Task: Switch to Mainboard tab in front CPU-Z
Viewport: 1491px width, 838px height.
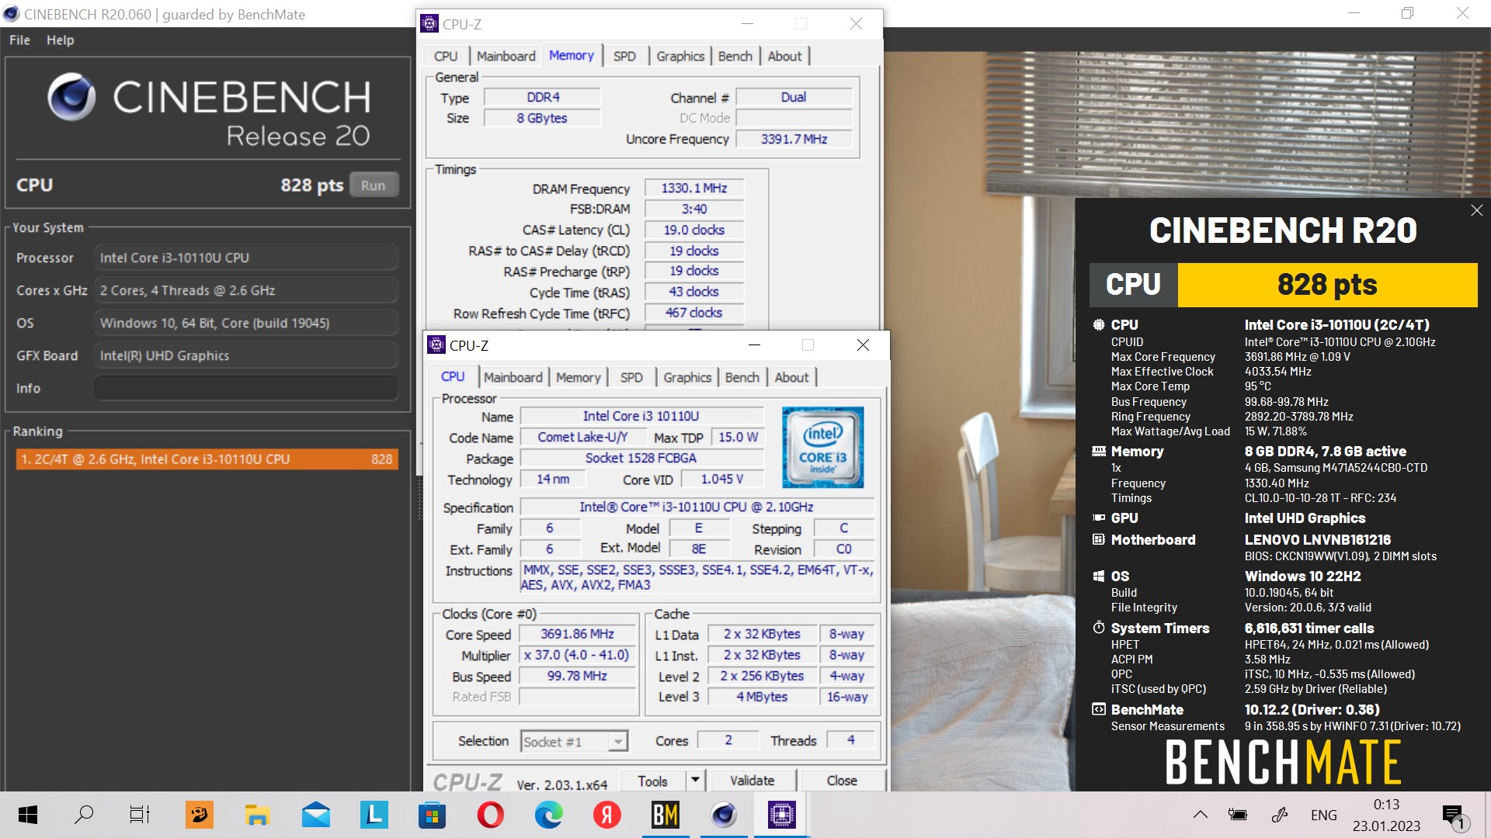Action: click(513, 377)
